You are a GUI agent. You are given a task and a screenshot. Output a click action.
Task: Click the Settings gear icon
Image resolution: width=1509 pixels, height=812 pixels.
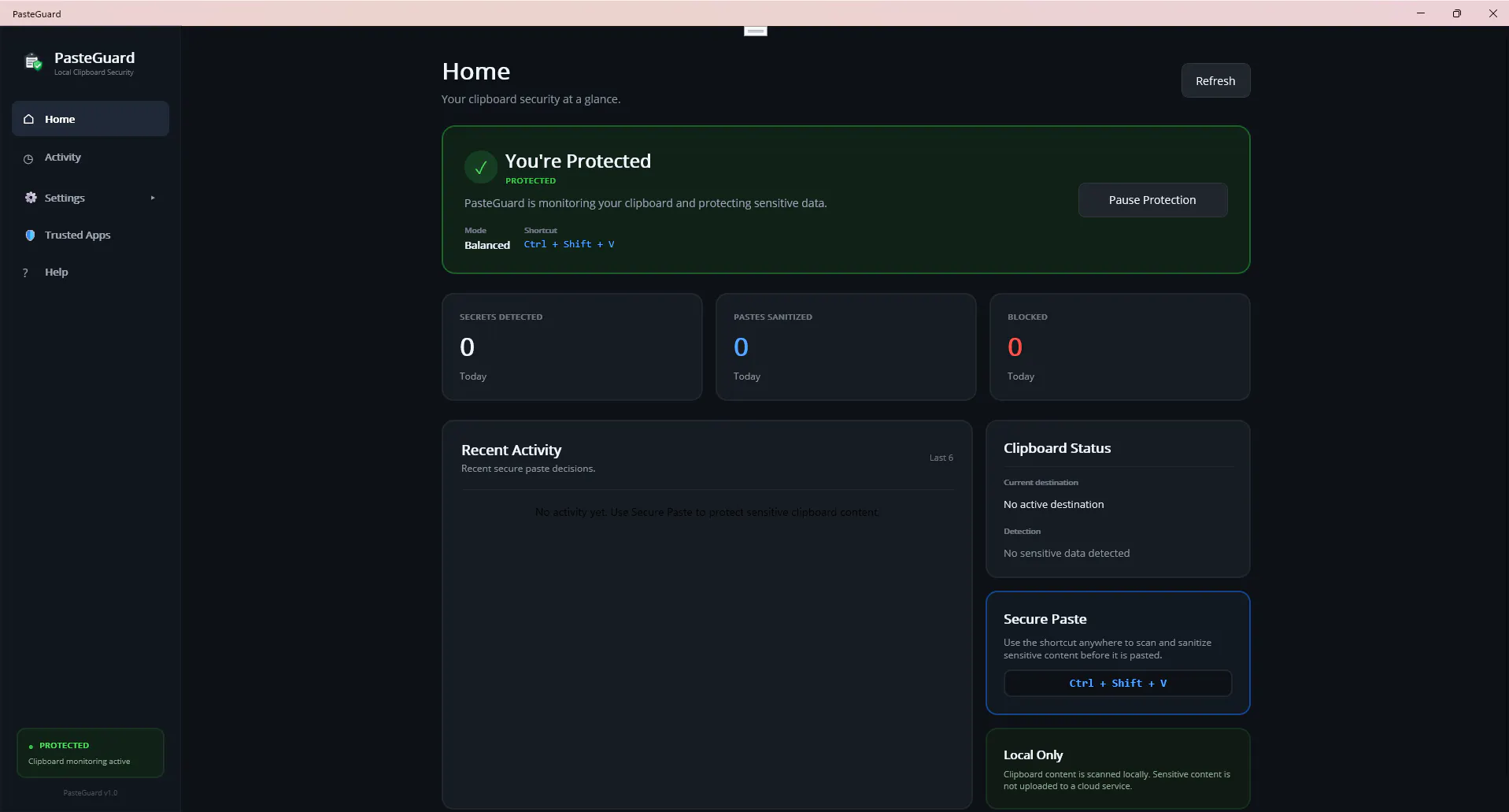[31, 198]
